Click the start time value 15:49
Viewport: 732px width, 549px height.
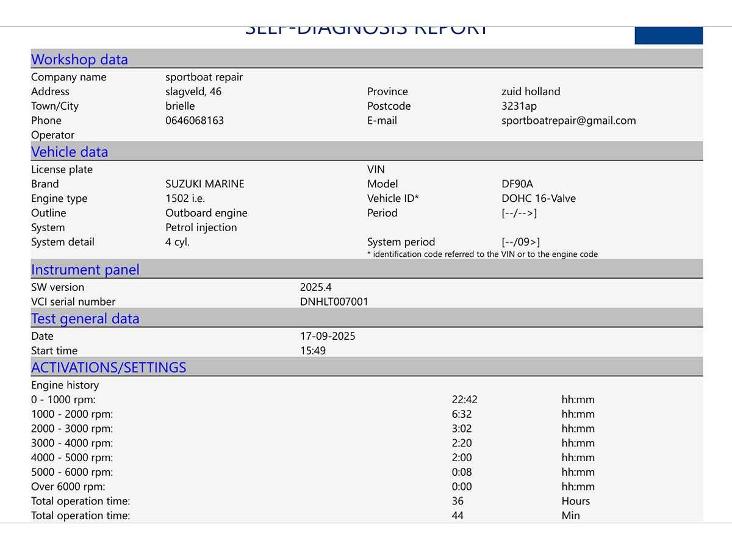[312, 351]
